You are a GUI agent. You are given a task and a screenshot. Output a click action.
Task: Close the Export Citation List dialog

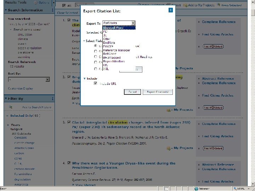click(x=171, y=10)
